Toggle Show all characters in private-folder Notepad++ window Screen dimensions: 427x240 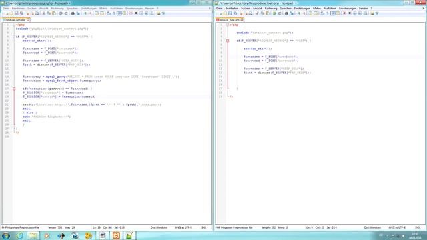[x=114, y=13]
